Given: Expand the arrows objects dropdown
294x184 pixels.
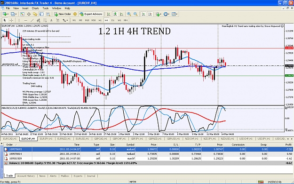Looking at the screenshot, I should click(67, 20).
